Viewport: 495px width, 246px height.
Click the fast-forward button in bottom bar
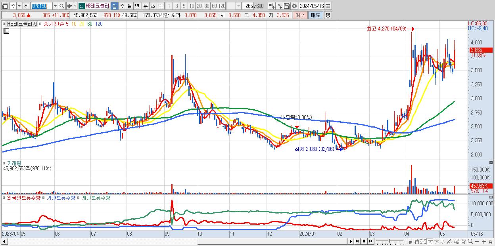click(x=371, y=241)
